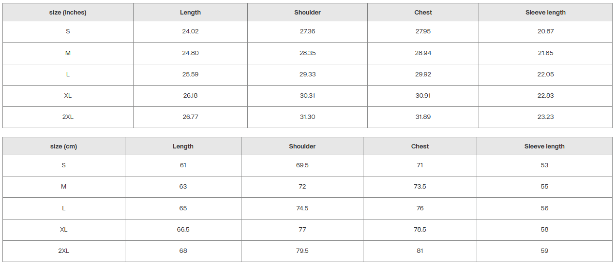Click Sleeve length header in cm table
Screen dimensions: 616x264
(x=544, y=147)
